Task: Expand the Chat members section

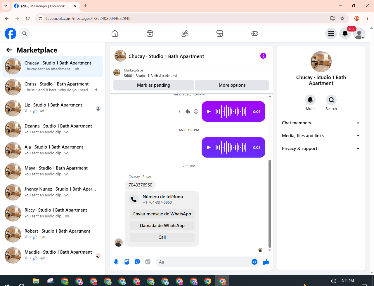Action: coord(321,123)
